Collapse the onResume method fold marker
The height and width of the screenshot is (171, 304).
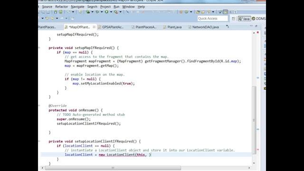[39, 105]
